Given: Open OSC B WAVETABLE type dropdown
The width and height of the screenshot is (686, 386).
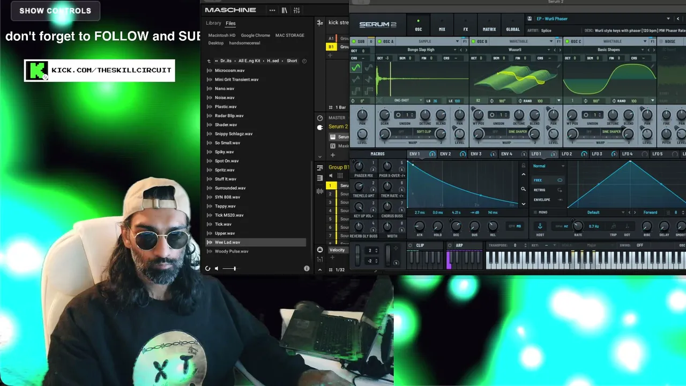Looking at the screenshot, I should 551,41.
